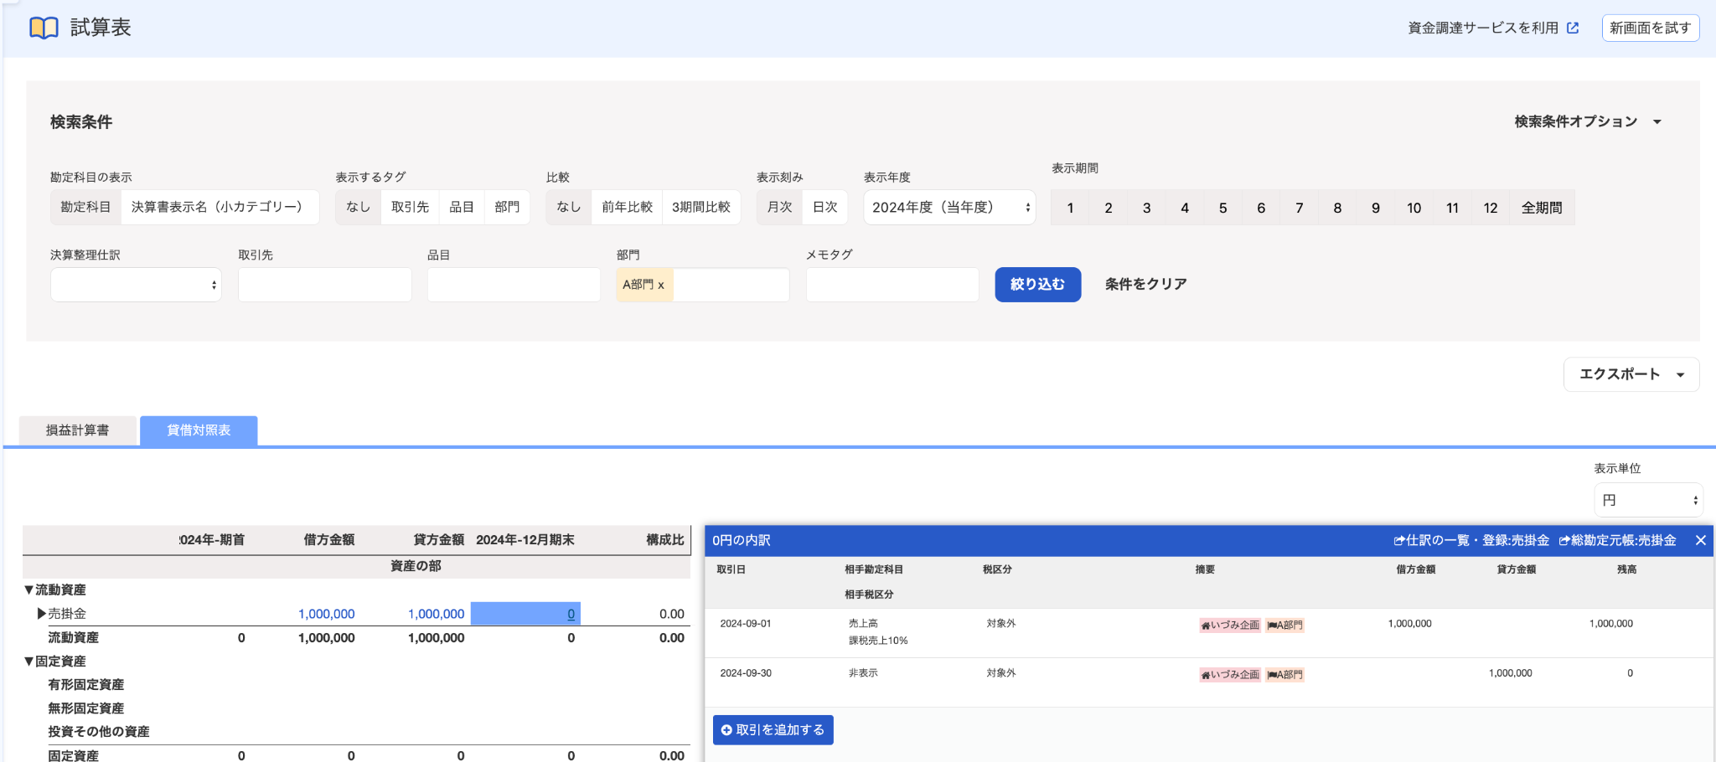1716x762 pixels.
Task: Expand the 売掛金 row
Action: coord(42,614)
